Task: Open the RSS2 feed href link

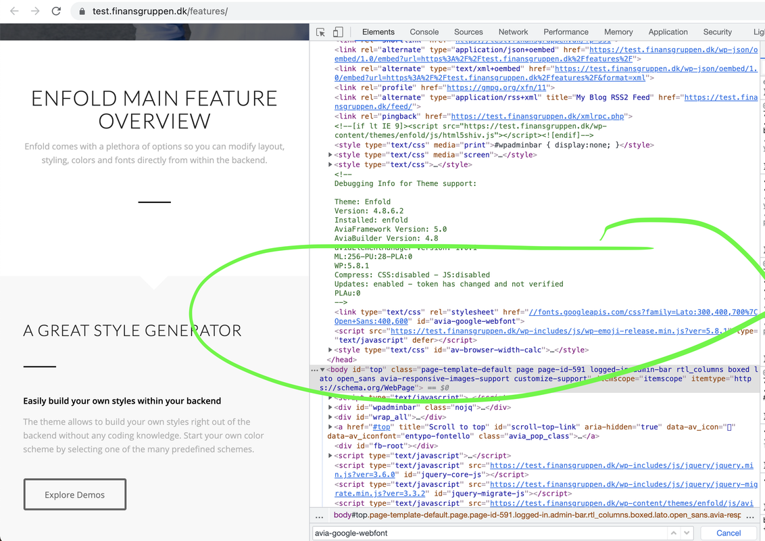Action: pos(546,101)
